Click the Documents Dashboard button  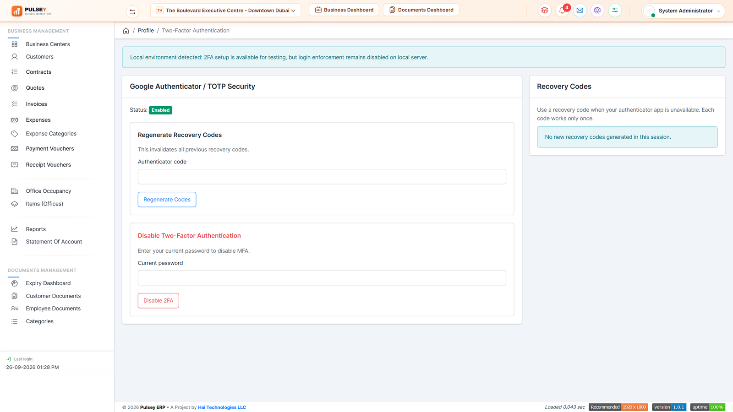[421, 10]
